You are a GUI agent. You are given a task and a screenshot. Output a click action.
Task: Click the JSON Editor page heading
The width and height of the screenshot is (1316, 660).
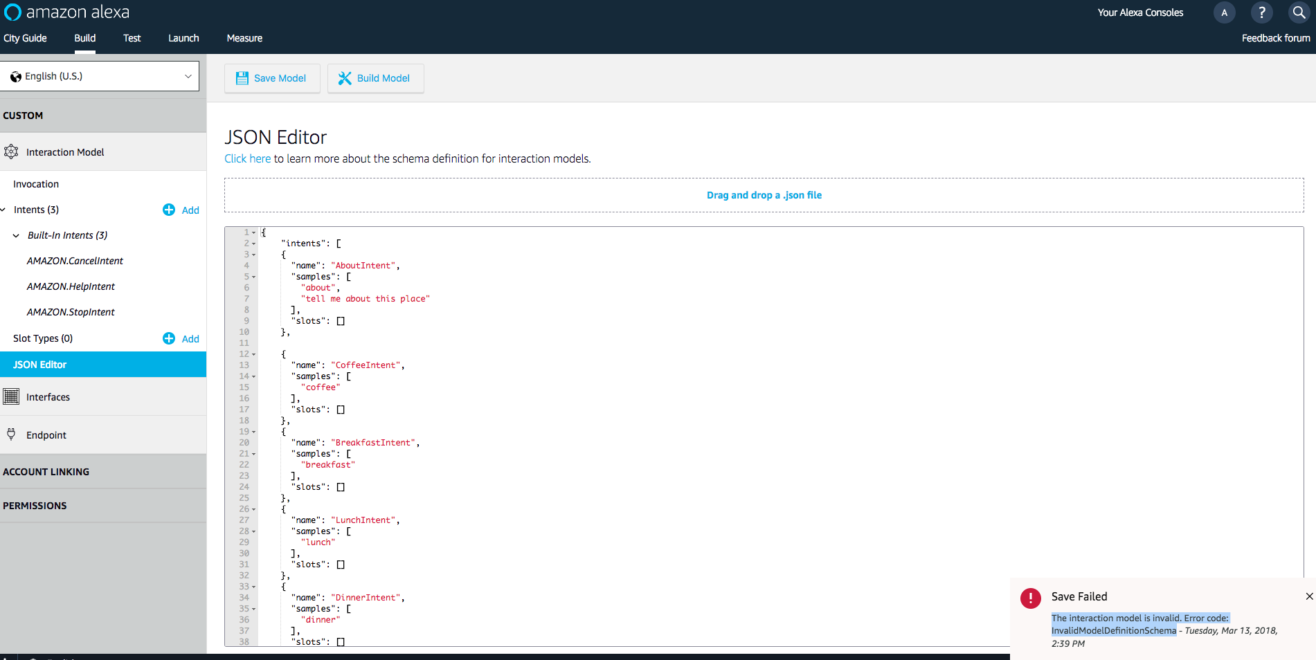(x=276, y=137)
